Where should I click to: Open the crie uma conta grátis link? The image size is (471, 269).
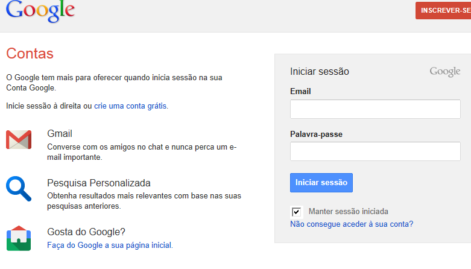point(130,106)
